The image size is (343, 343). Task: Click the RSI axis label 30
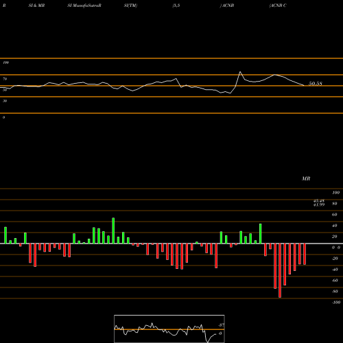pos(5,101)
